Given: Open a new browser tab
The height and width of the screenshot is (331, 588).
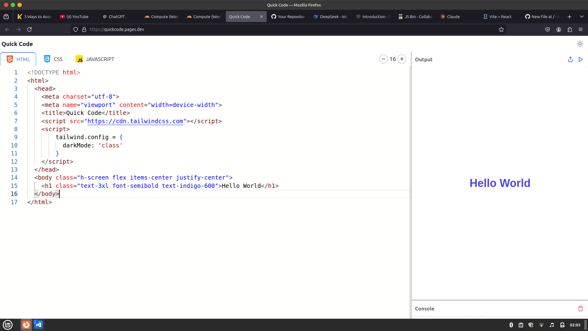Looking at the screenshot, I should 570,17.
